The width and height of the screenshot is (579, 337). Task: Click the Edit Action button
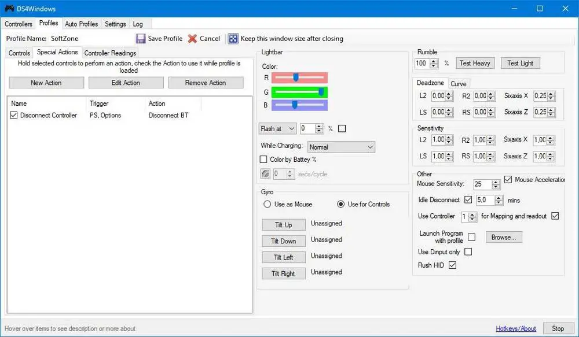click(x=126, y=83)
